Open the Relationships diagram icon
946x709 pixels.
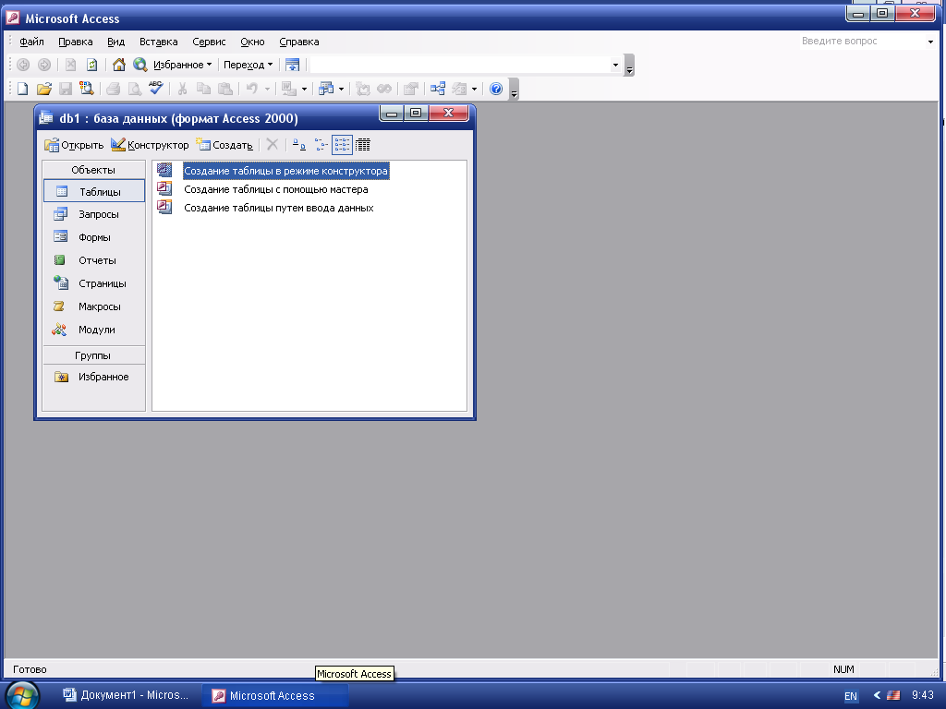coord(438,89)
